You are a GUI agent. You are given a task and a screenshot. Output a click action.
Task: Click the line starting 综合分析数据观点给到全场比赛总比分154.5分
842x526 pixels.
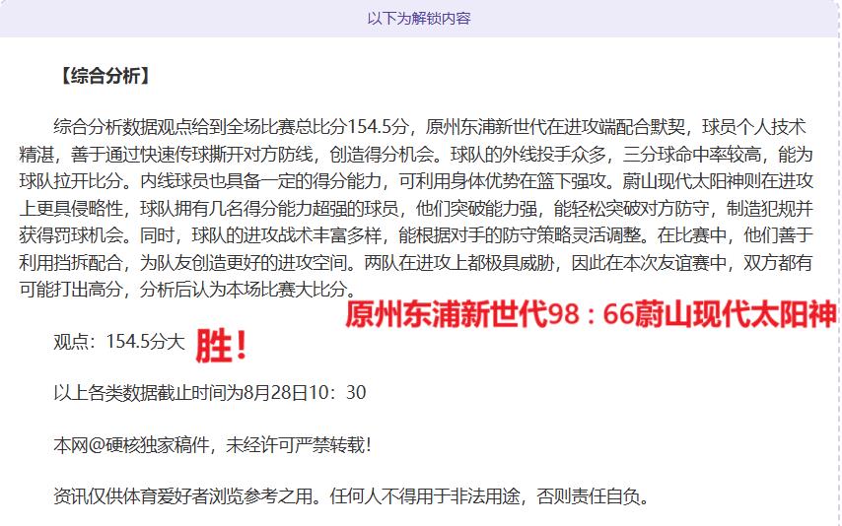430,127
